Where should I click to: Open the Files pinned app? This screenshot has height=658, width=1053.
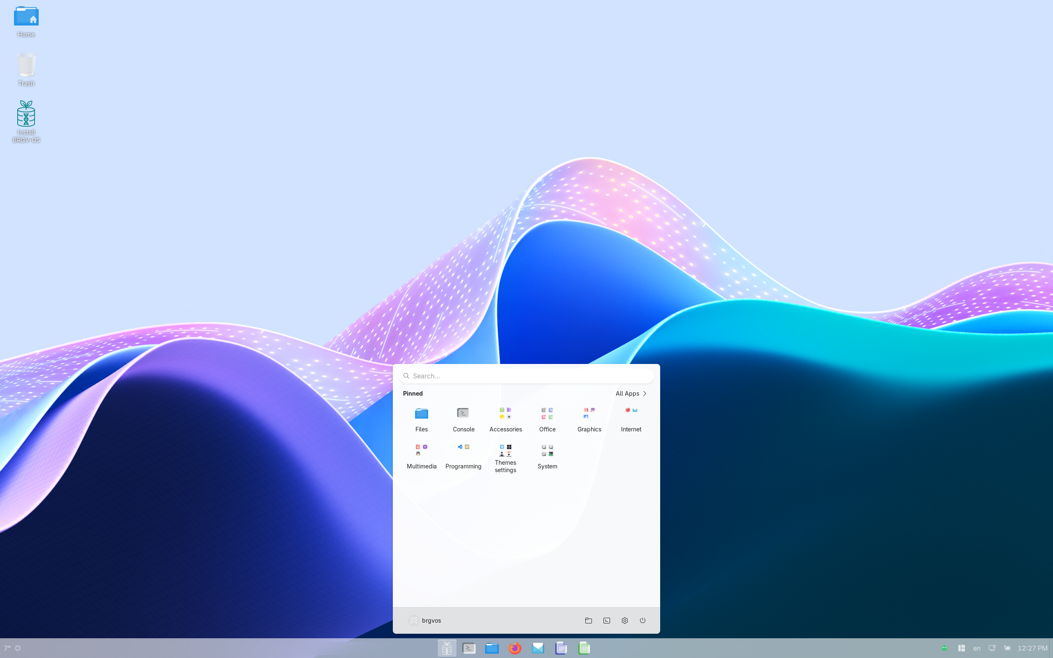pyautogui.click(x=421, y=419)
